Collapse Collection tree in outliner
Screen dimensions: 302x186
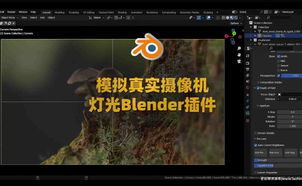[251, 27]
